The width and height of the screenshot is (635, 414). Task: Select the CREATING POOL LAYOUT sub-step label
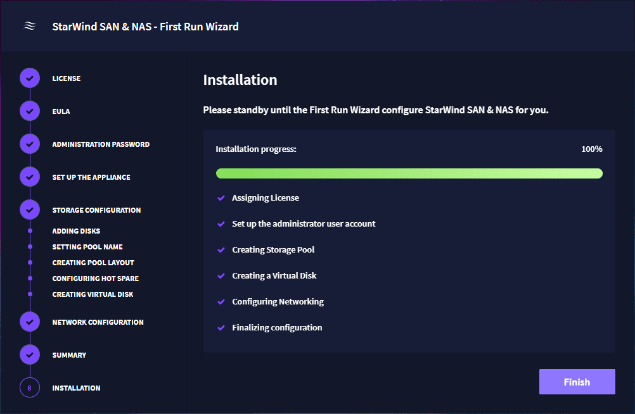(x=93, y=263)
